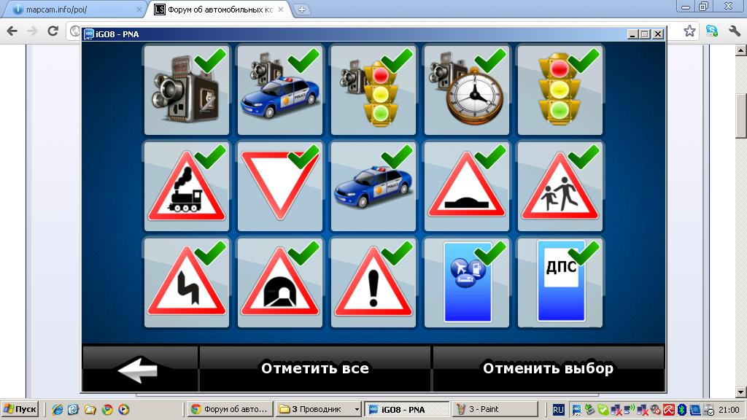Screen dimensions: 747x420
Task: Switch to the mapcam.info/poi/ browser tab
Action: tap(73, 9)
